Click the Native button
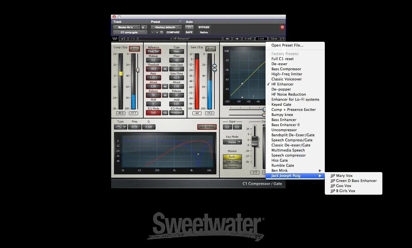Screen dimensions: 412x248 point(204,32)
